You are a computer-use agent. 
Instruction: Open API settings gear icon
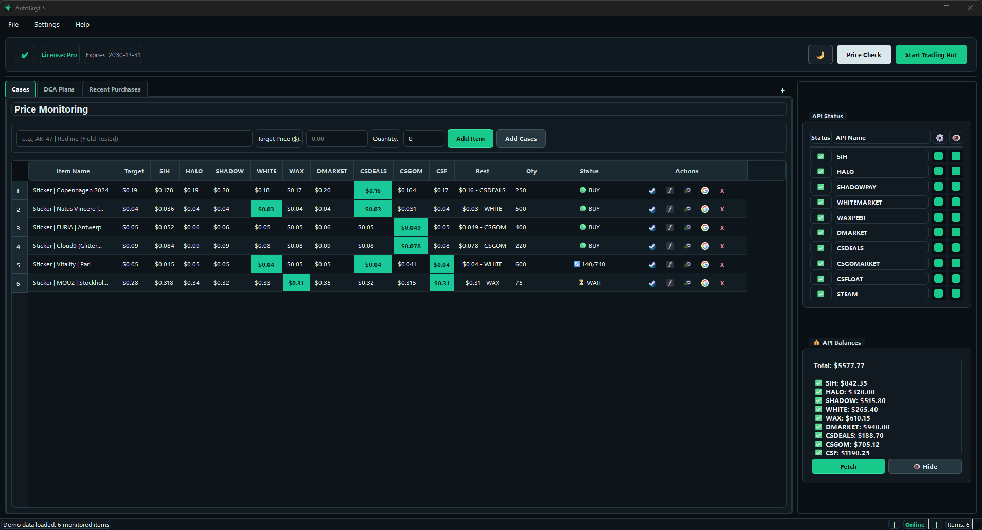939,138
